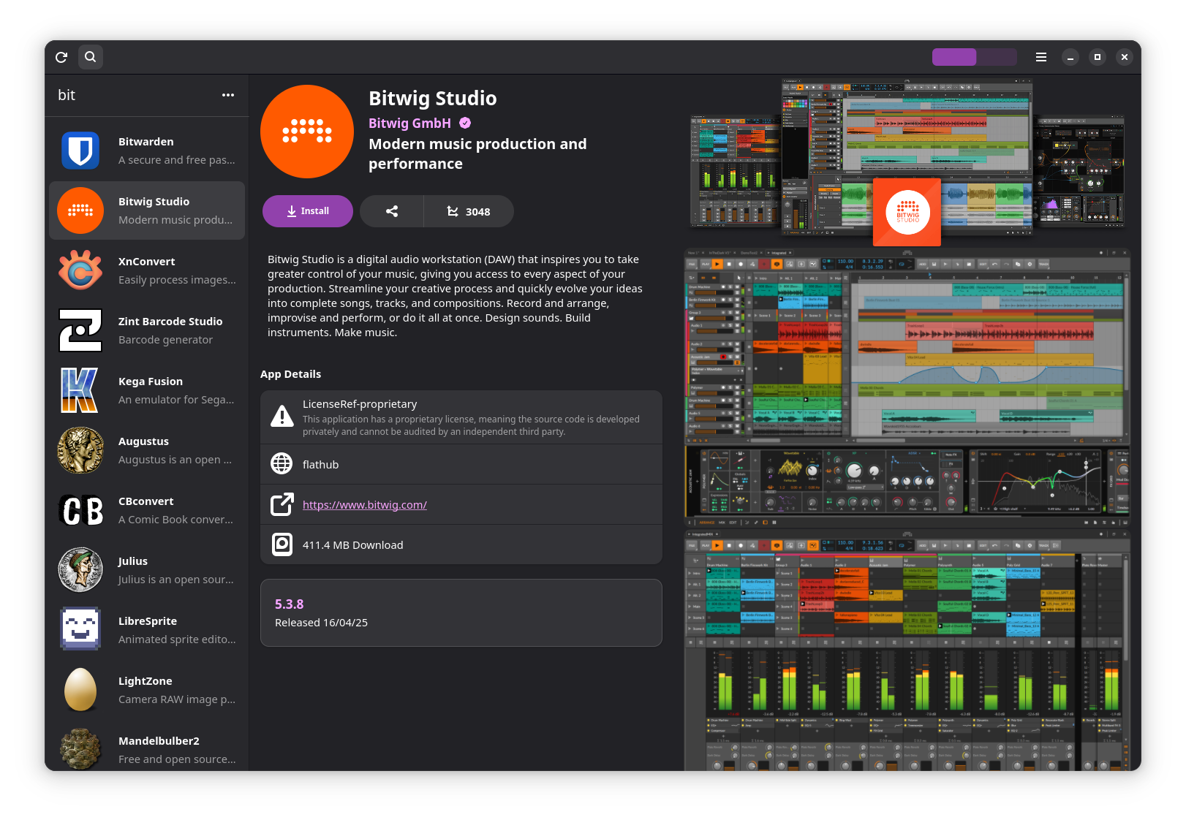This screenshot has height=820, width=1186.
Task: Open the Zint Barcode Studio icon
Action: pos(80,330)
